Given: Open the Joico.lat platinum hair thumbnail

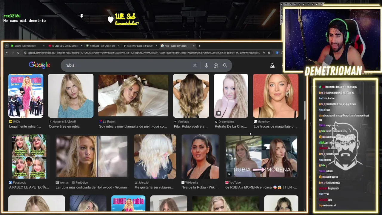Looking at the screenshot, I should [155, 156].
